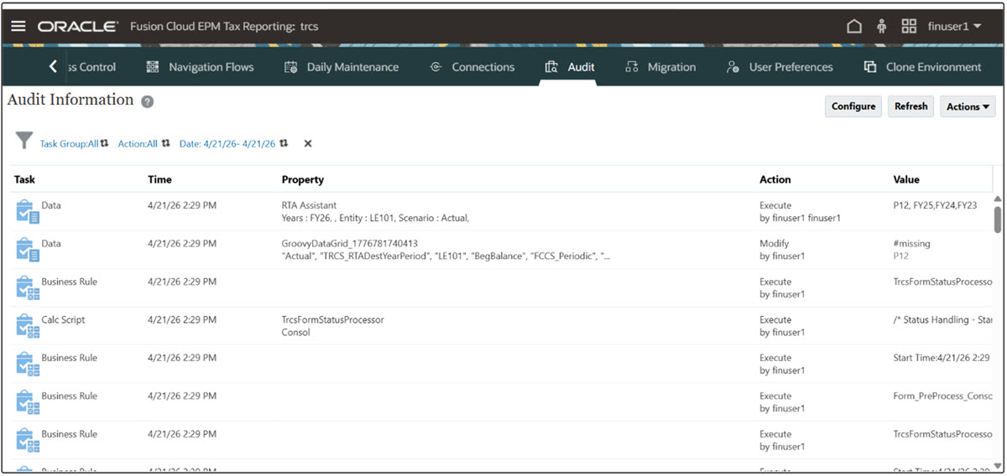
Task: Click the User Preferences person icon
Action: click(733, 67)
